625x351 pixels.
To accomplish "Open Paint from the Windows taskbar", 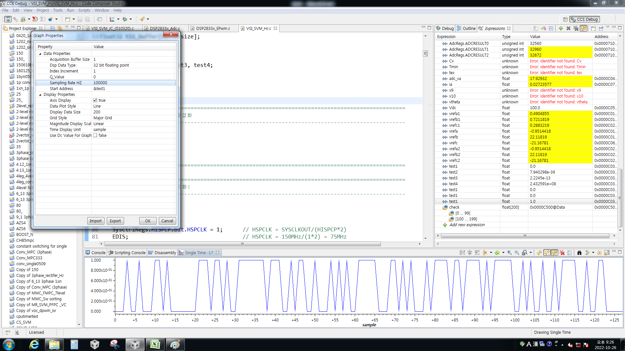I will pos(175,344).
